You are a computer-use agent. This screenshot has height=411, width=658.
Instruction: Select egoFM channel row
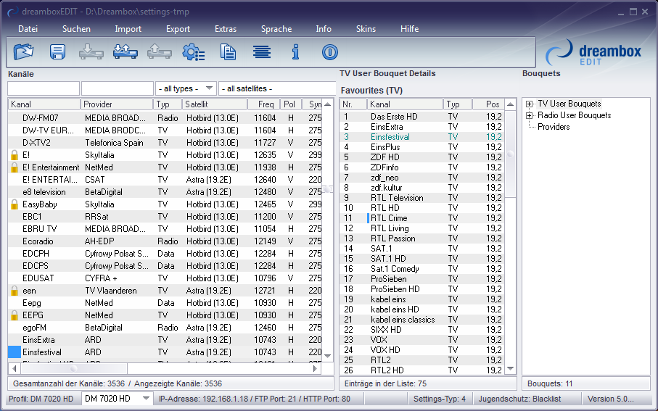coord(165,328)
